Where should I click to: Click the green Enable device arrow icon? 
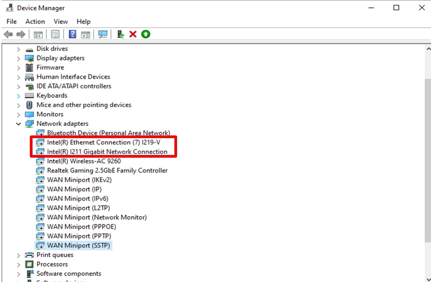(145, 34)
